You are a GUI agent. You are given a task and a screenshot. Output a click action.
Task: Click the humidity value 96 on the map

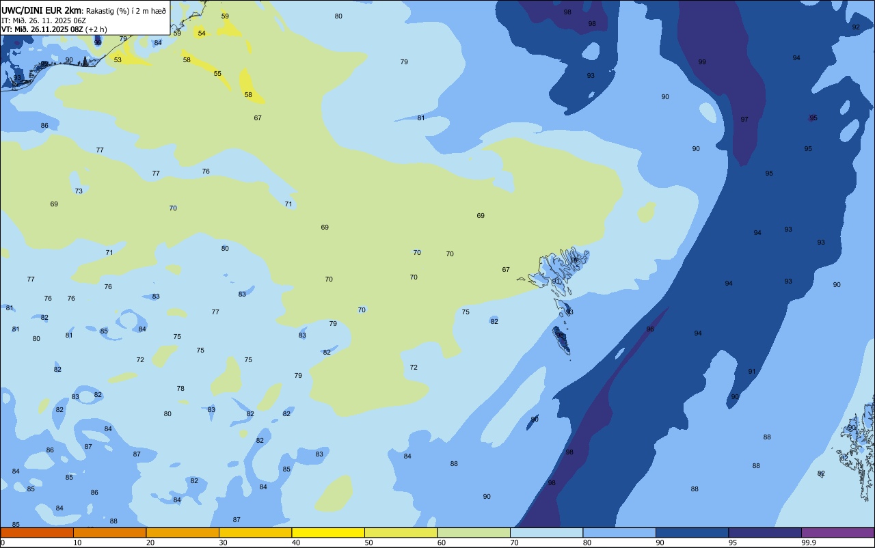tap(650, 329)
